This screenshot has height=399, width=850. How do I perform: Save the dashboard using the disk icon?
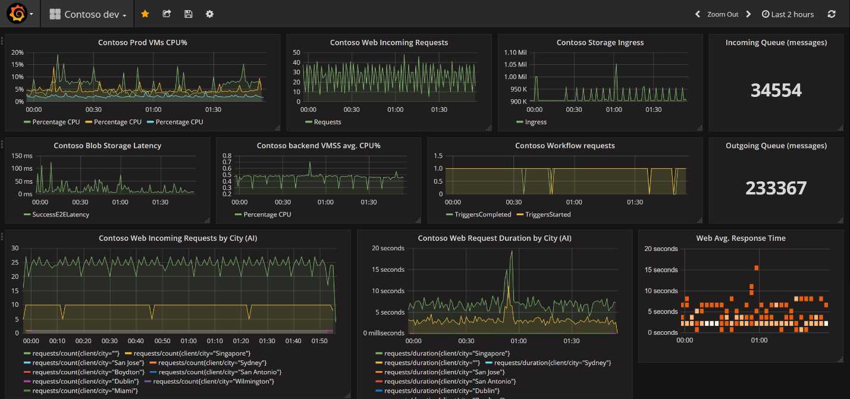point(188,14)
